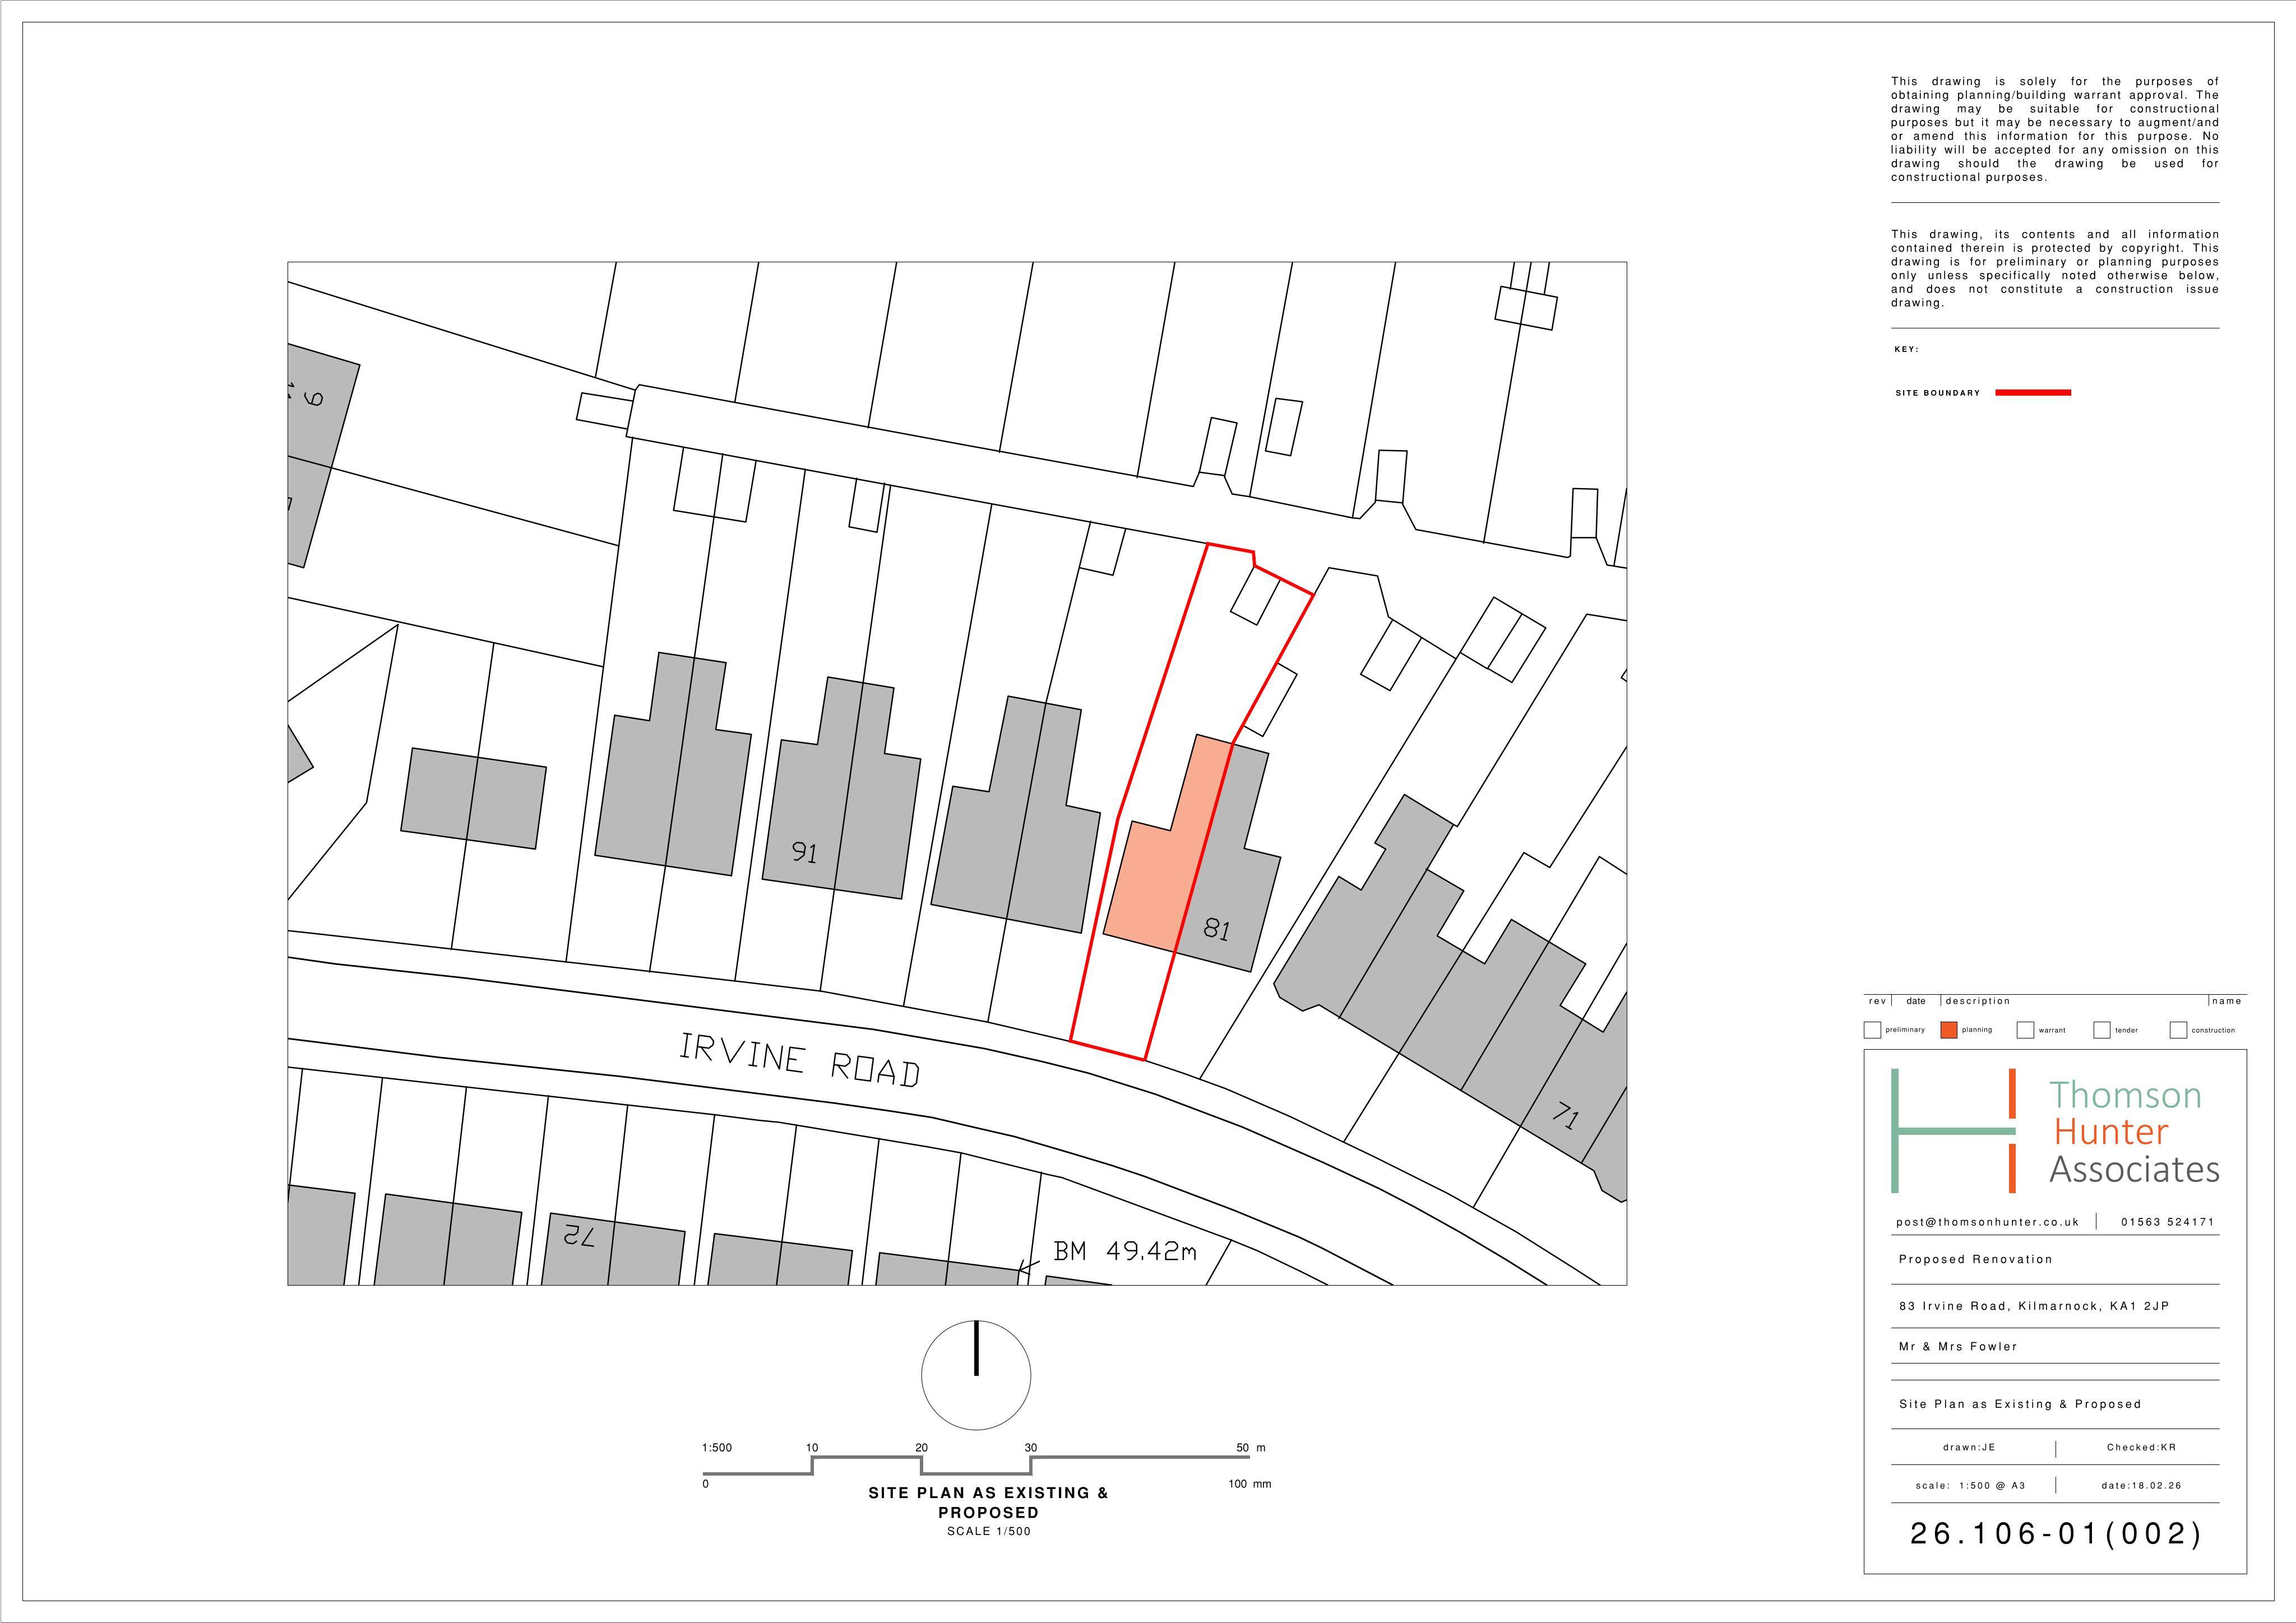The image size is (2296, 1623).
Task: Tick the preliminary status checkbox
Action: pyautogui.click(x=1872, y=1030)
